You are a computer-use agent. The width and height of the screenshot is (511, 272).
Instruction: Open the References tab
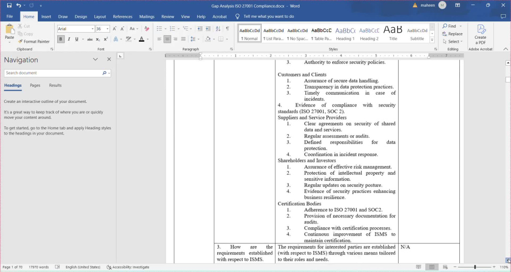point(123,17)
